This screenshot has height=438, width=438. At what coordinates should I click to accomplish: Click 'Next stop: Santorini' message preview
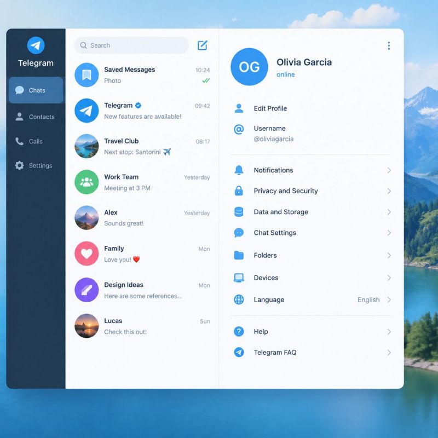pos(137,152)
